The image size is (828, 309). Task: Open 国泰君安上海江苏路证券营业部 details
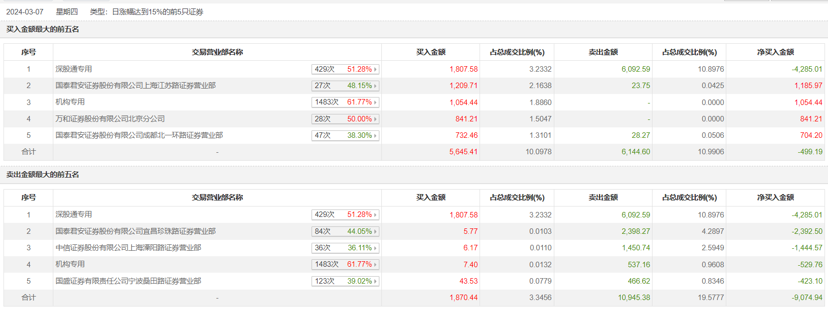(x=136, y=86)
